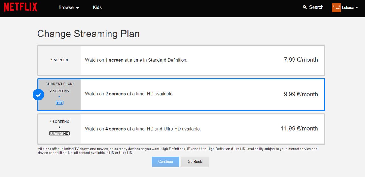The height and width of the screenshot is (177, 365).
Task: Click the Search text link
Action: [316, 7]
